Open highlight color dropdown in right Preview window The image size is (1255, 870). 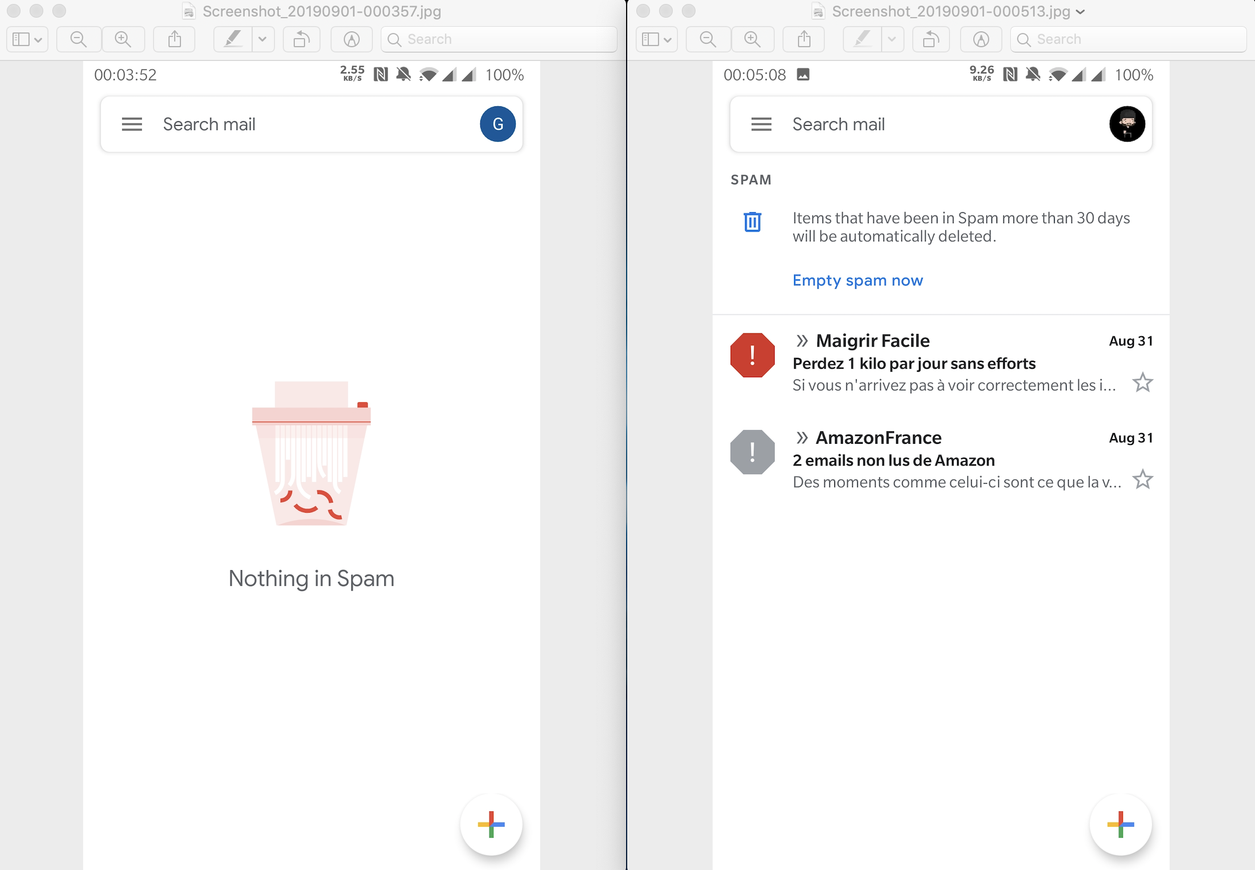coord(892,39)
